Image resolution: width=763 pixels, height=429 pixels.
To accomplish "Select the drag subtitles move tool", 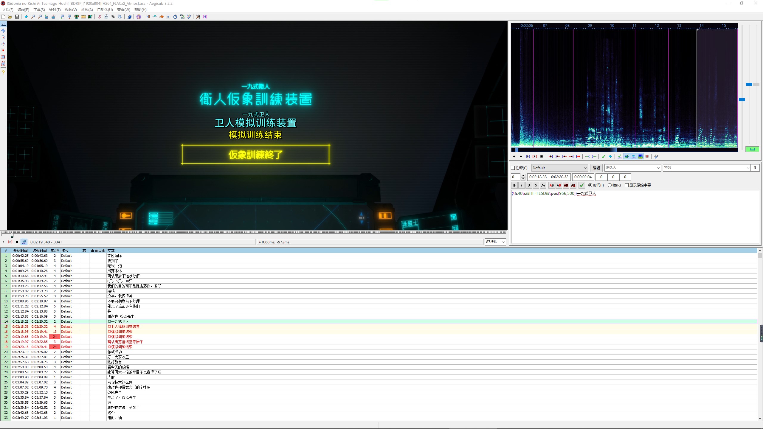I will 3,31.
